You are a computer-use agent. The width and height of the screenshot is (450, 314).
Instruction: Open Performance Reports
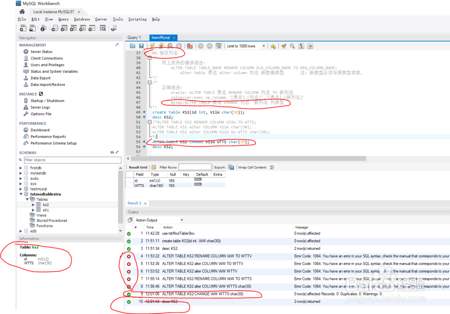(x=48, y=137)
